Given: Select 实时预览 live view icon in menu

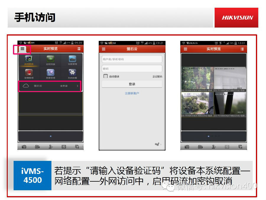Looking at the screenshot, I should [29, 60].
